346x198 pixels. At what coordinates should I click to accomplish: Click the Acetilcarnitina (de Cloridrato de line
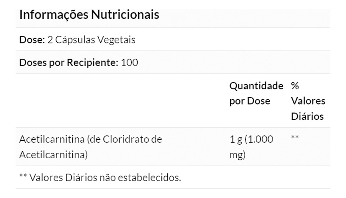click(x=91, y=139)
